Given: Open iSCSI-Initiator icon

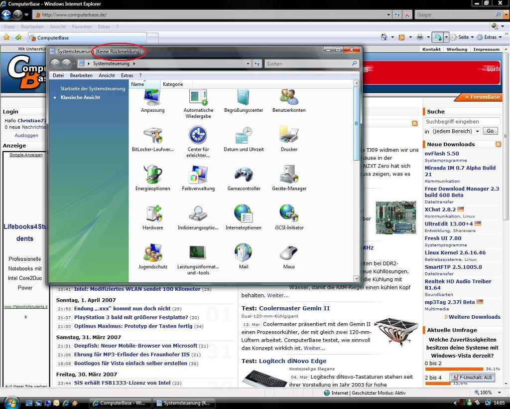Looking at the screenshot, I should 289,217.
